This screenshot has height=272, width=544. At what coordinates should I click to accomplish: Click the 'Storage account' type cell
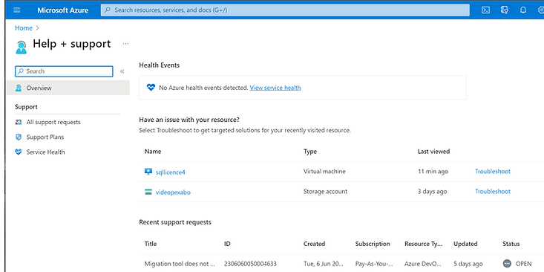[325, 192]
